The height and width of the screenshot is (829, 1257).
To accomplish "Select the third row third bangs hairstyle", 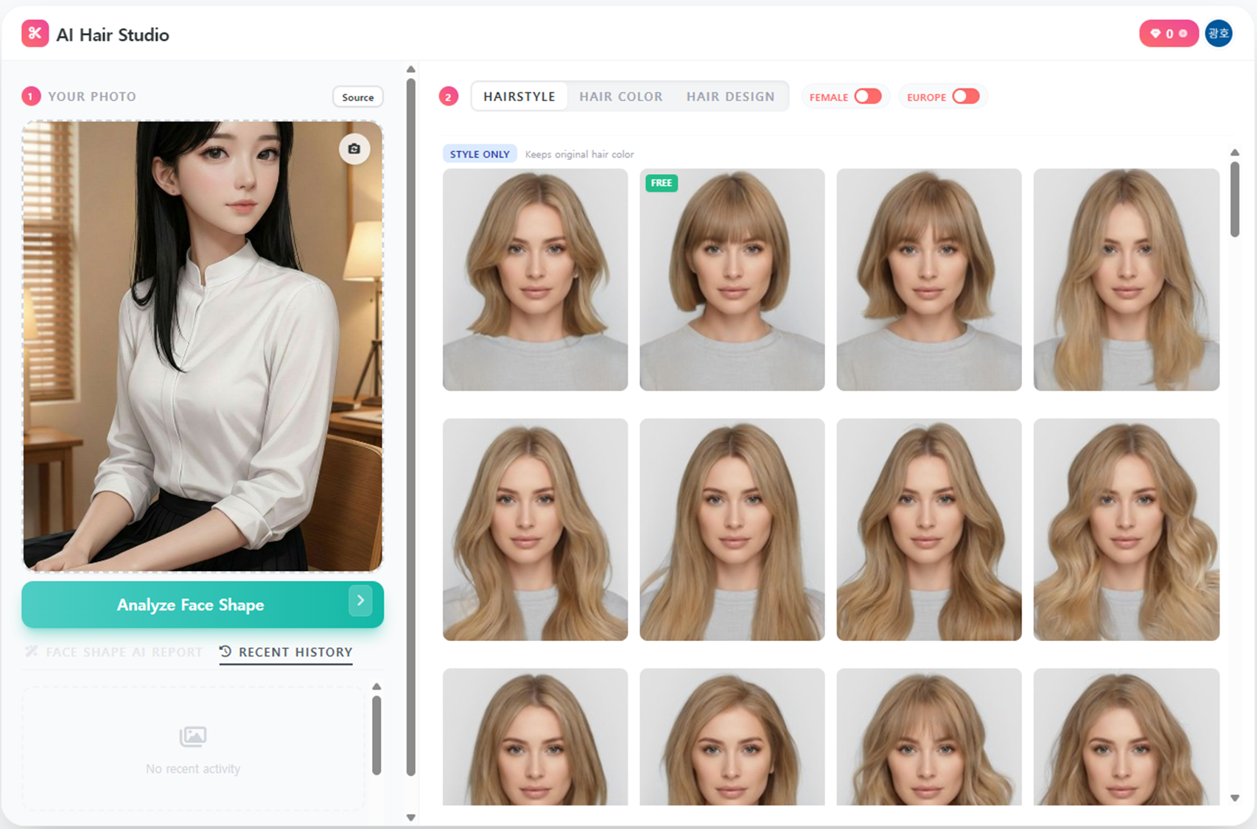I will pos(929,737).
